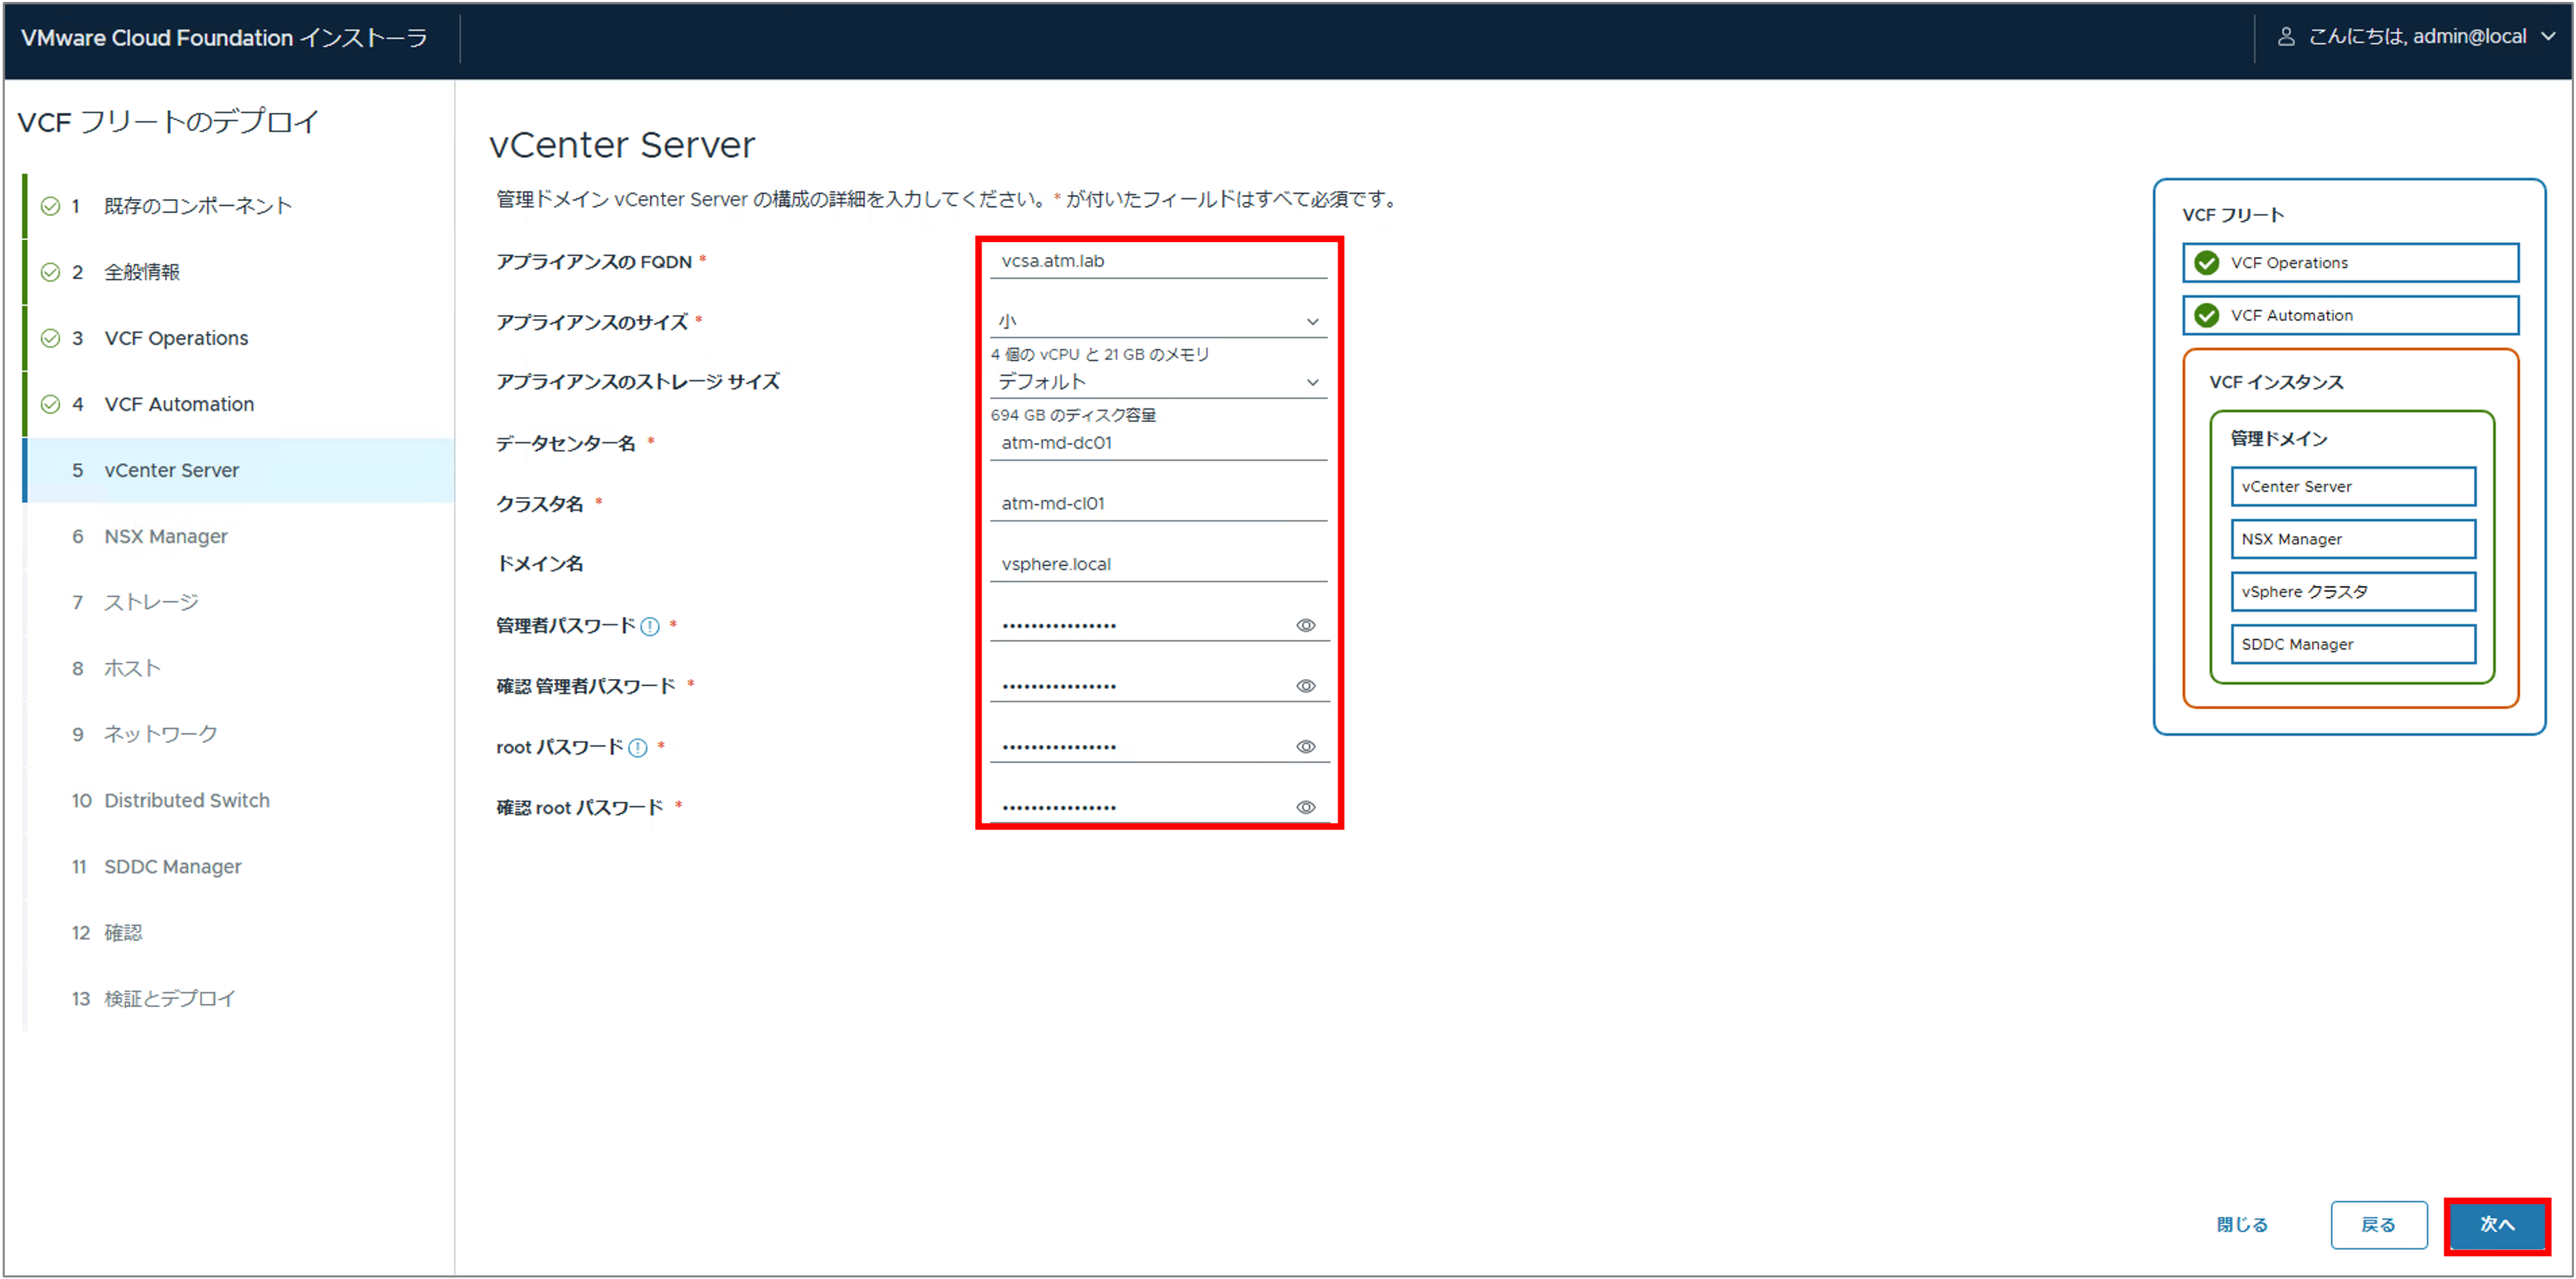Image resolution: width=2576 pixels, height=1279 pixels.
Task: Click the クラスタ名 field atm-md-cl01
Action: pyautogui.click(x=1158, y=504)
